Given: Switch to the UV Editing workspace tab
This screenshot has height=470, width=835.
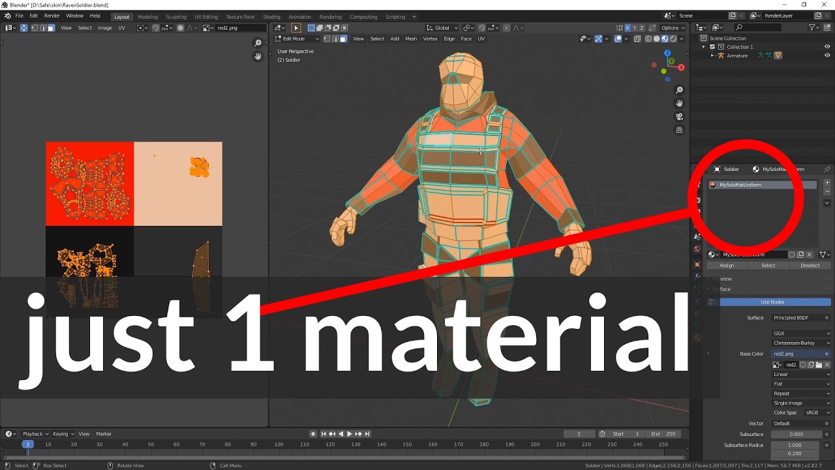Looking at the screenshot, I should click(206, 17).
